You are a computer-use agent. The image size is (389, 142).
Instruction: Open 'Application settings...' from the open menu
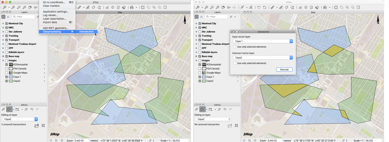(x=56, y=11)
